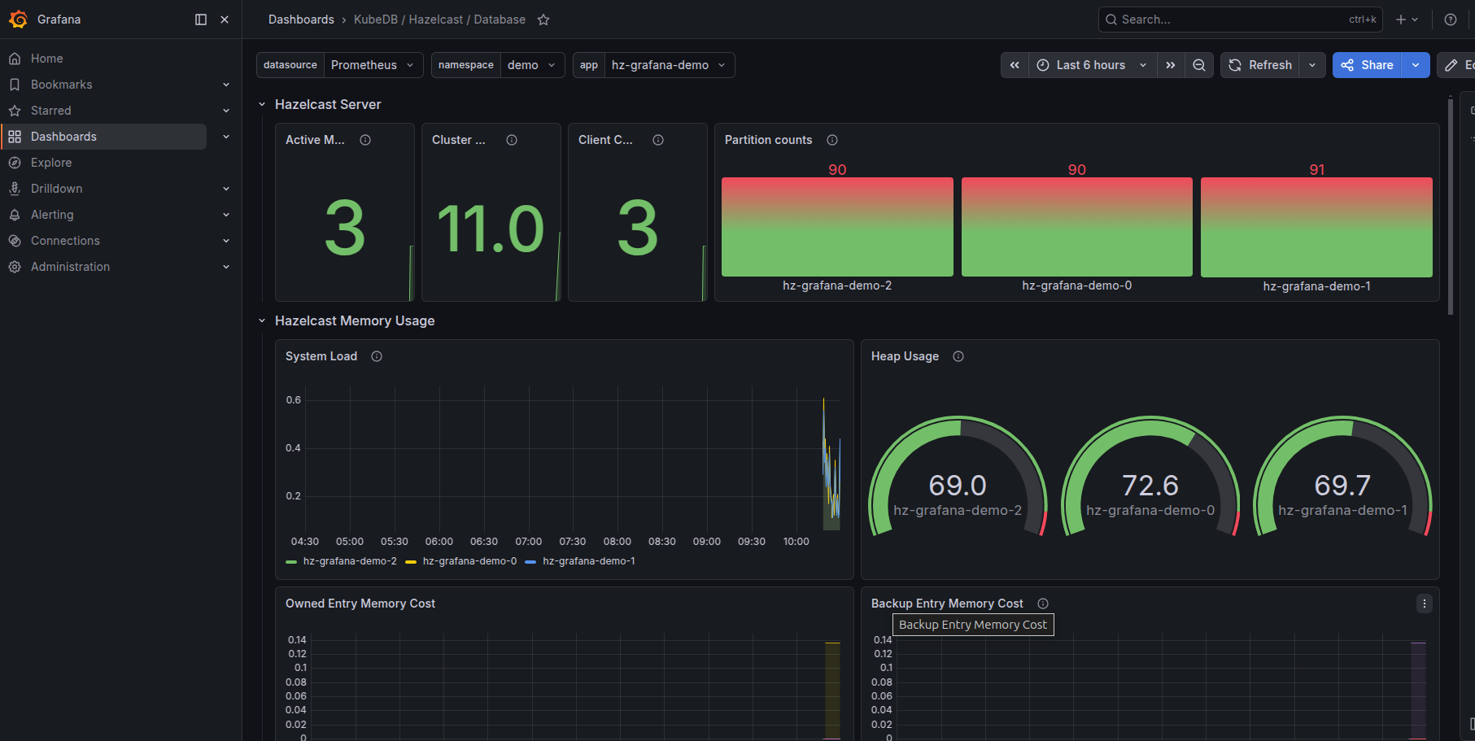Click the Share button
This screenshot has height=741, width=1475.
click(x=1367, y=65)
